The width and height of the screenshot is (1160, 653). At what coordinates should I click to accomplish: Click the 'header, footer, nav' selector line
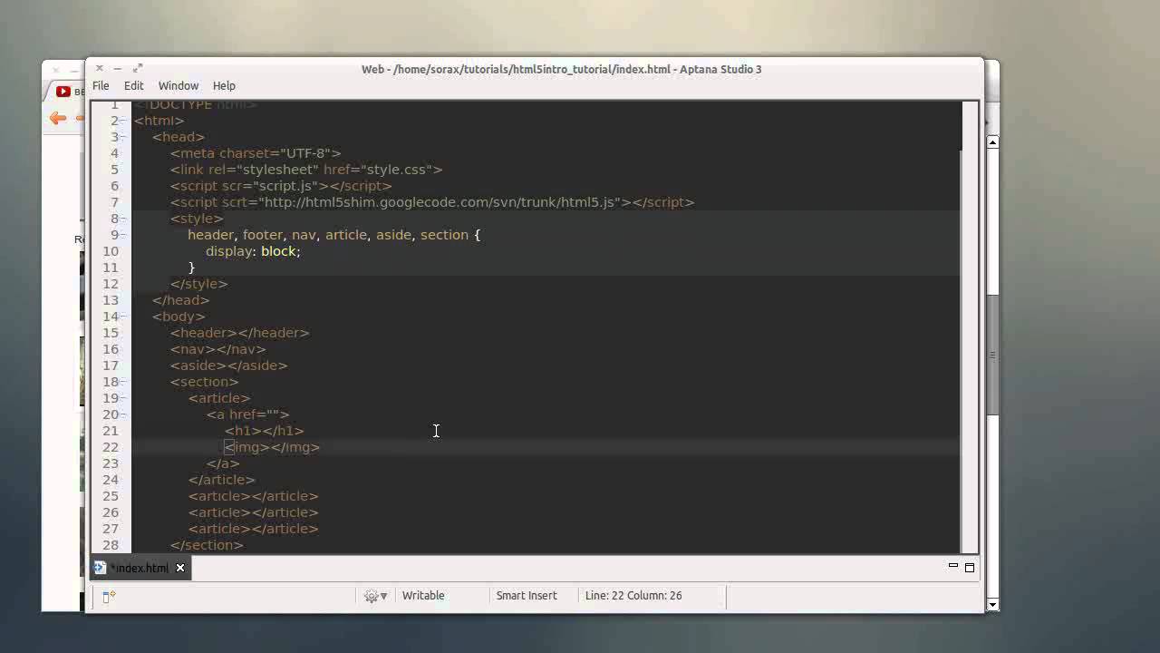point(334,235)
